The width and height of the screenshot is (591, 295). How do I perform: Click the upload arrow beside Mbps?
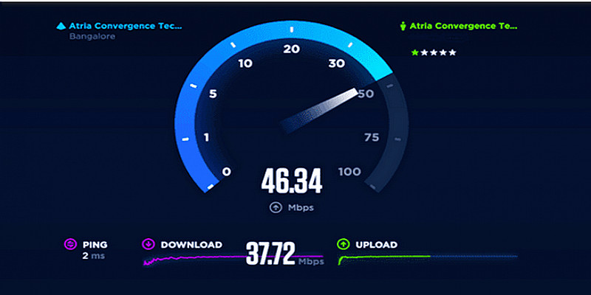click(x=276, y=207)
